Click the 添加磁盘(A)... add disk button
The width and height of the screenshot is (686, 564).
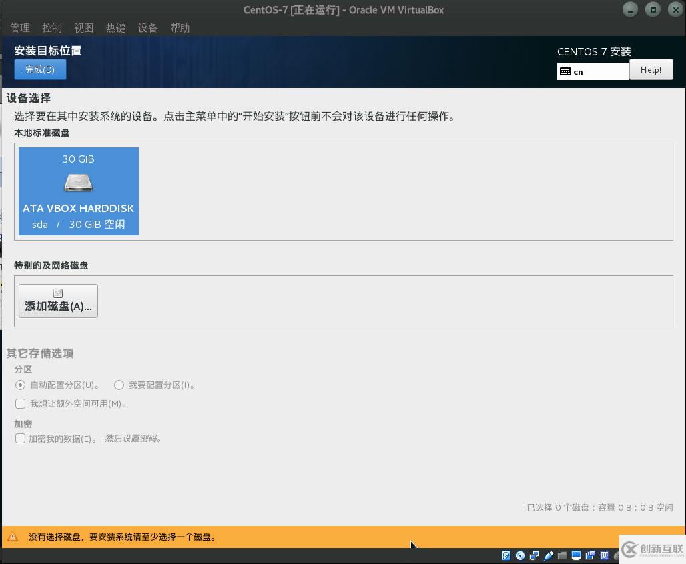point(58,301)
